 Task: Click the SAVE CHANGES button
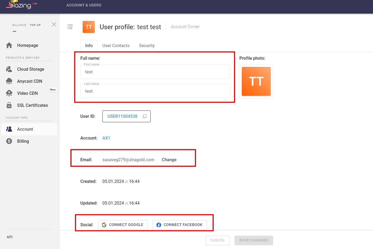254,240
